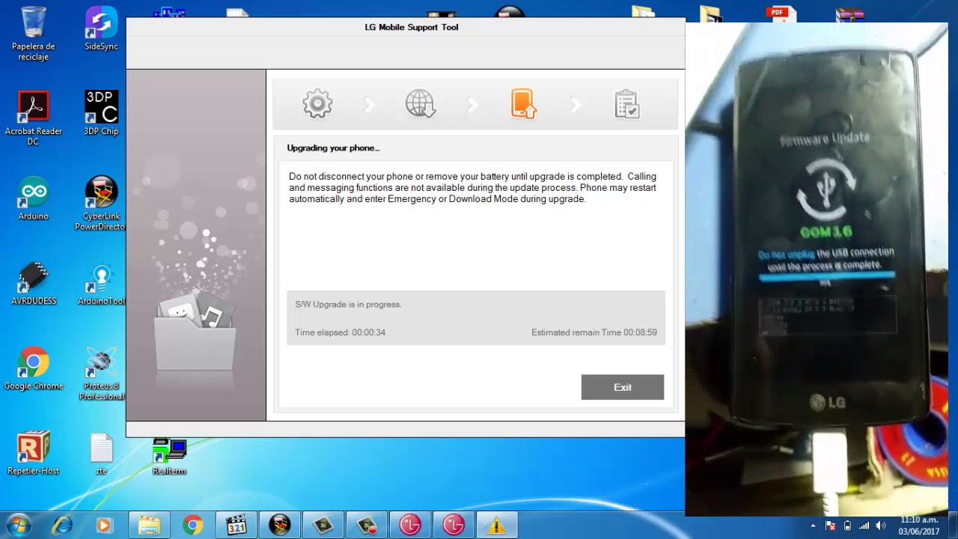This screenshot has height=539, width=958.
Task: Launch Internet Explorer from taskbar
Action: 62,526
